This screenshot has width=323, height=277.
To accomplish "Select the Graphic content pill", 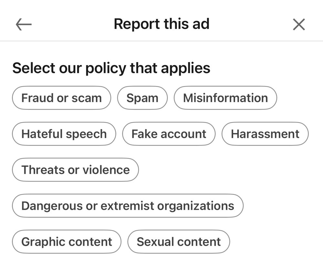I will point(66,242).
